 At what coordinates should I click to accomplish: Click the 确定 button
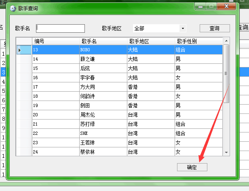pyautogui.click(x=192, y=167)
